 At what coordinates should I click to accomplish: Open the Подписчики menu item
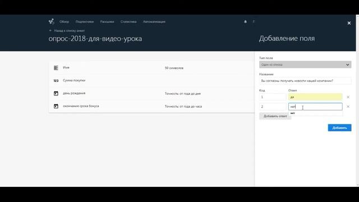click(85, 21)
